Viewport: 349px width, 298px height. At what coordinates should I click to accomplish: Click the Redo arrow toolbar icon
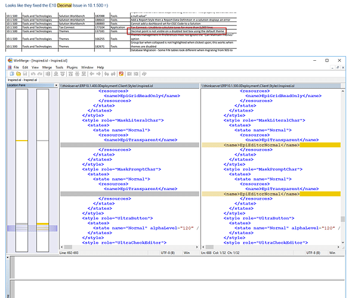pyautogui.click(x=40, y=74)
